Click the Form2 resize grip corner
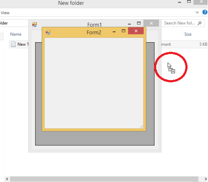208x182 pixels. point(141,126)
